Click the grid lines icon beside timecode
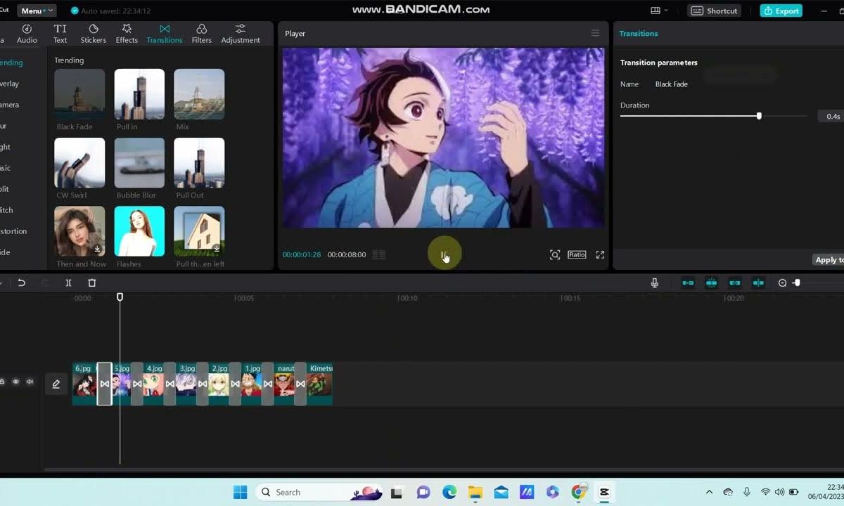The height and width of the screenshot is (506, 844). pyautogui.click(x=378, y=254)
